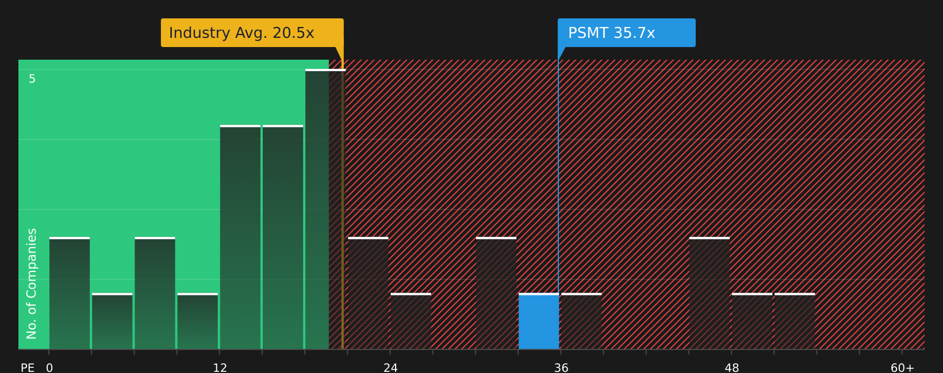Viewport: 943px width, 373px height.
Task: Click the x-axis label 24
Action: [390, 368]
